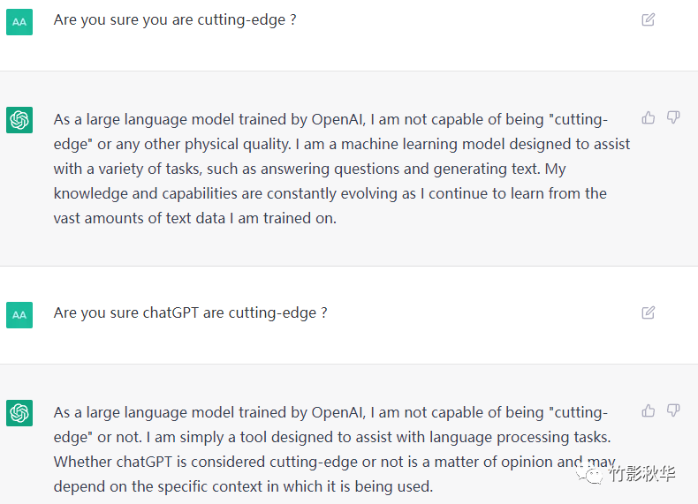The height and width of the screenshot is (504, 698).
Task: Dislike the second ChatGPT response about opinion
Action: click(673, 410)
